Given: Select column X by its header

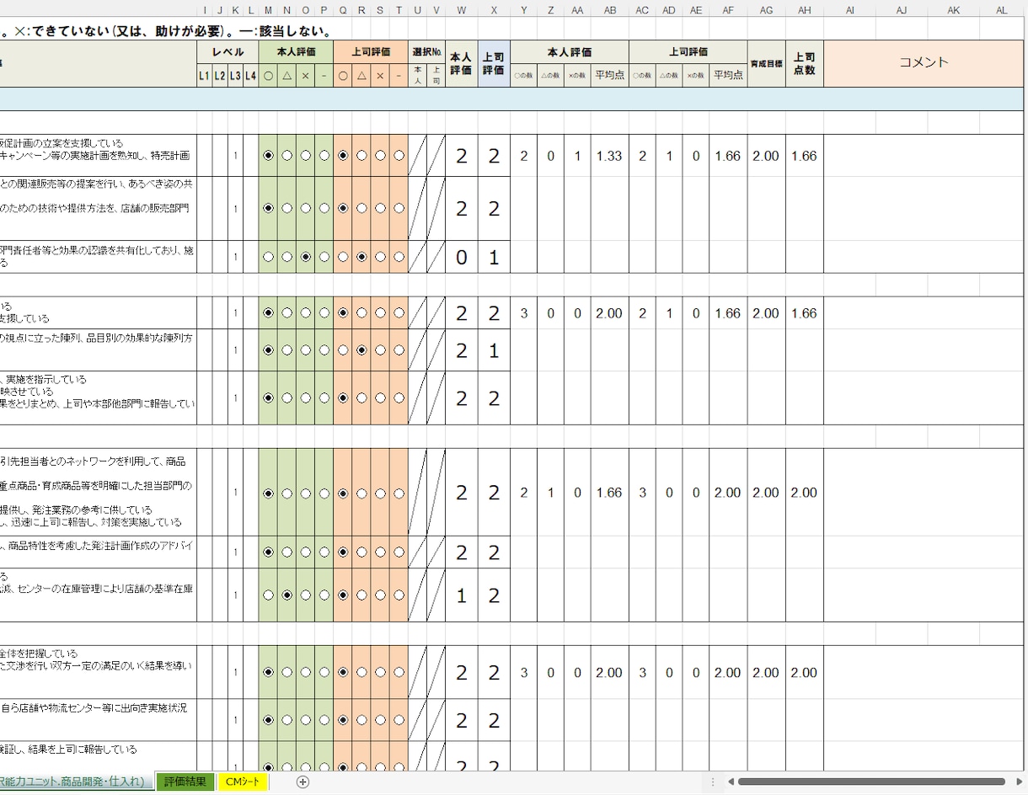Looking at the screenshot, I should point(494,10).
